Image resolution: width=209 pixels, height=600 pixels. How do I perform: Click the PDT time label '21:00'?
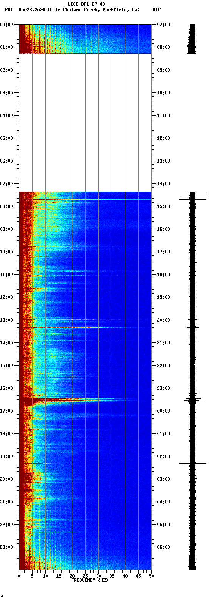(6, 502)
